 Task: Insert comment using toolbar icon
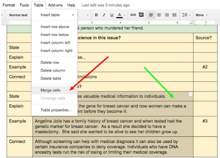[x=141, y=15]
